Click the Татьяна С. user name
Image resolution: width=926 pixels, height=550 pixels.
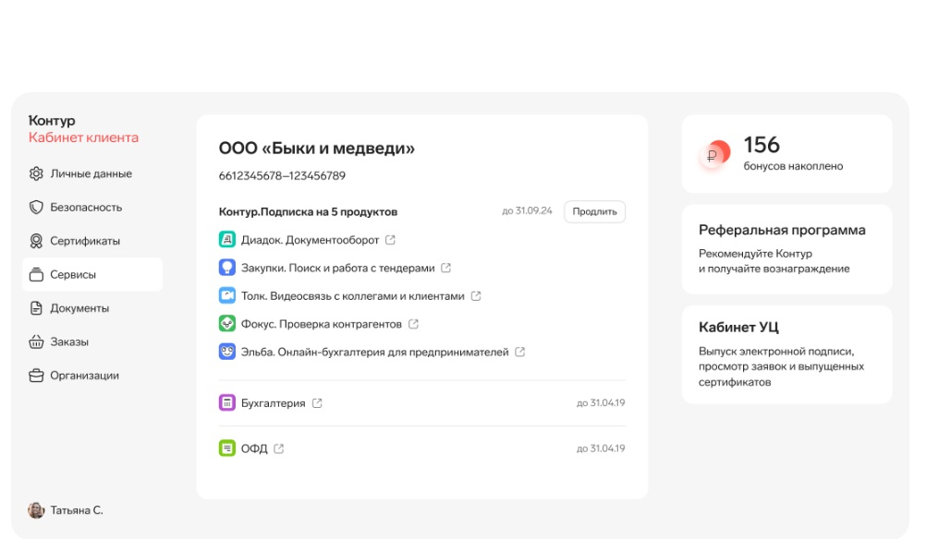(x=77, y=510)
